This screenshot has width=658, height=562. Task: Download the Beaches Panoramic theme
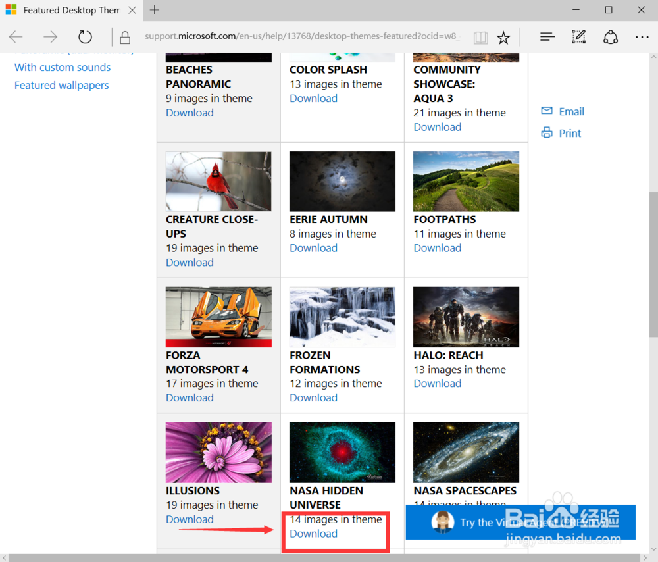pyautogui.click(x=190, y=113)
